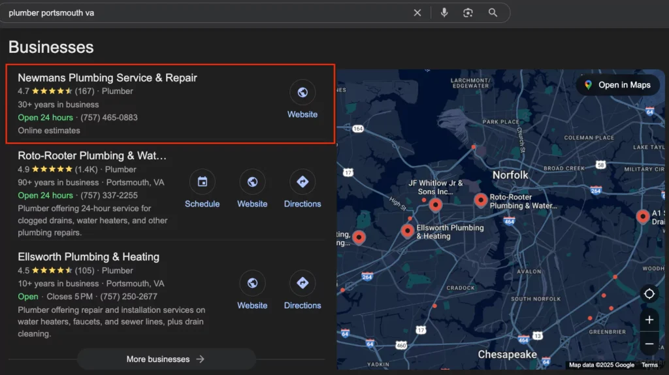Screen dimensions: 669x375
Task: Click Roto-Rooter phone number (757) 337-2255
Action: pos(109,195)
